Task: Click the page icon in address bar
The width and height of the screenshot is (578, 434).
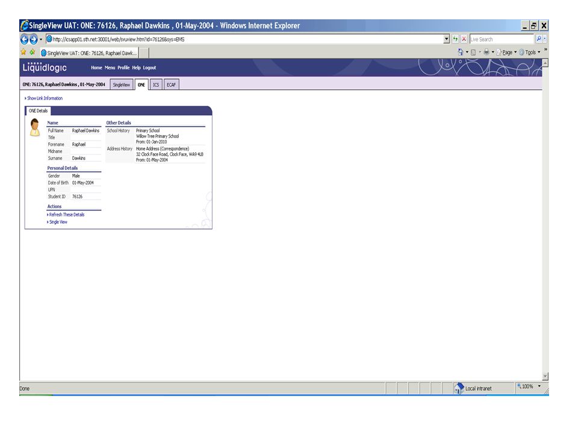Action: [49, 39]
